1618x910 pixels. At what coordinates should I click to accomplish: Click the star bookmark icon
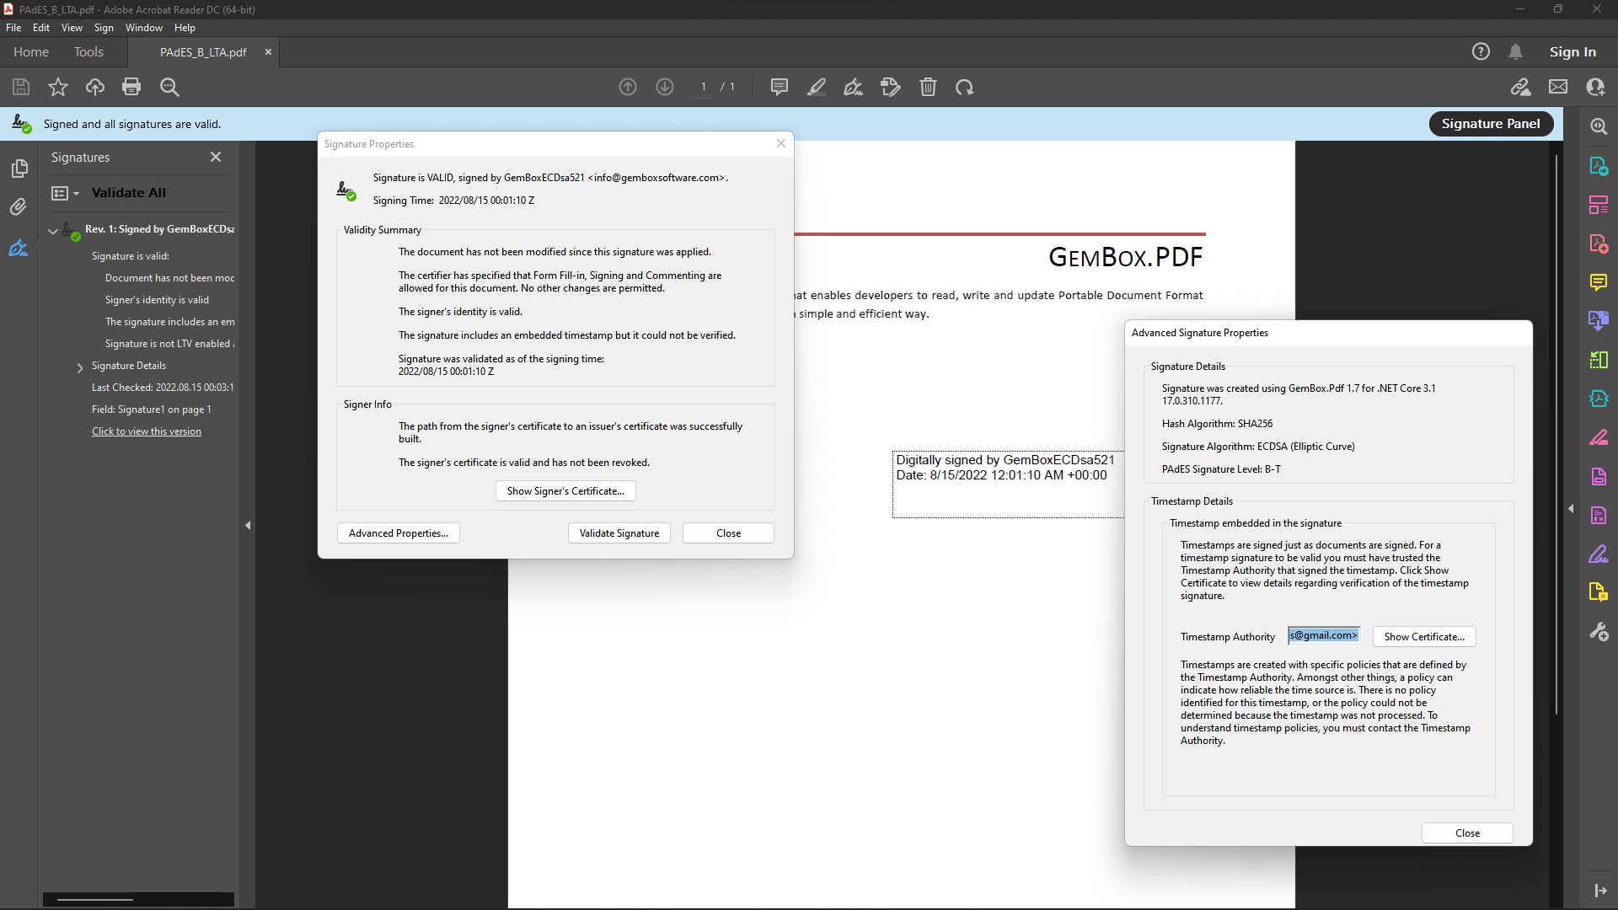pos(58,87)
